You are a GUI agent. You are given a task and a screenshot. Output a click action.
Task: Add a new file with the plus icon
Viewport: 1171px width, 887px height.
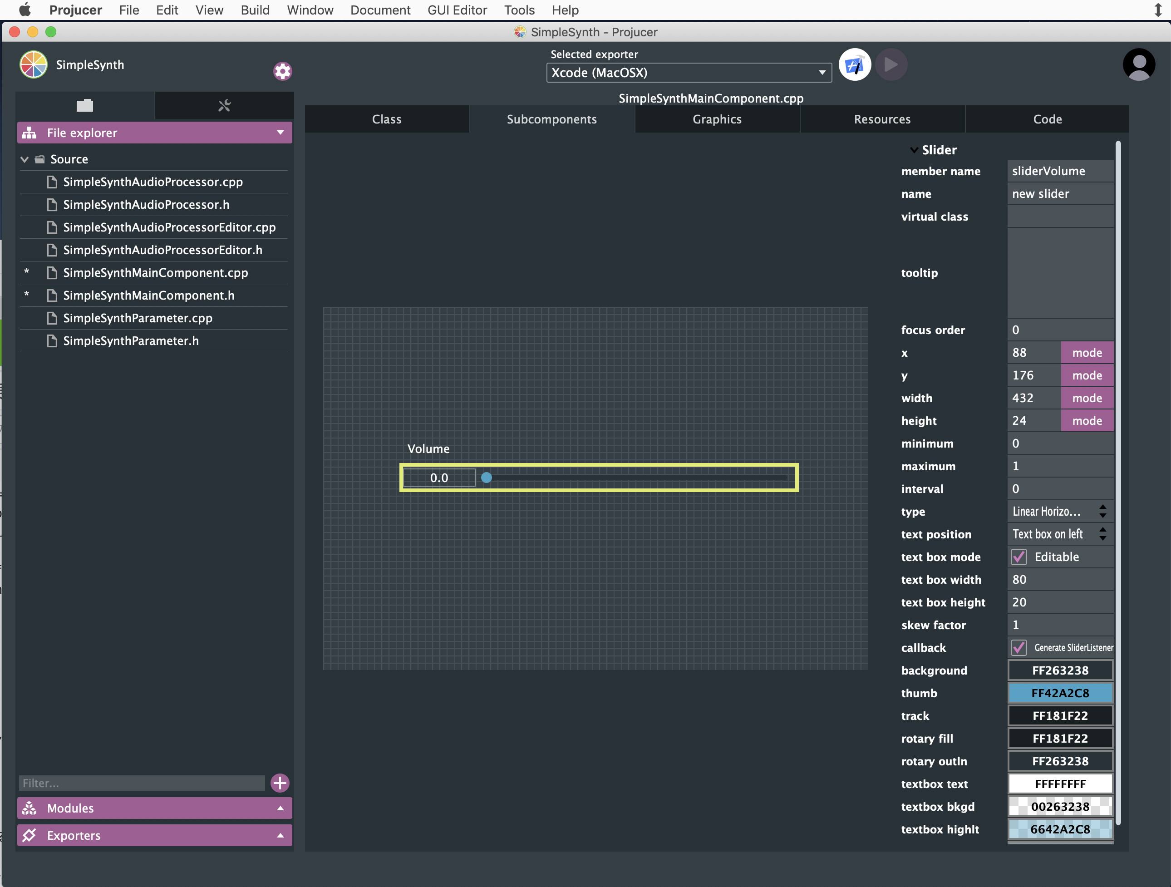coord(280,783)
